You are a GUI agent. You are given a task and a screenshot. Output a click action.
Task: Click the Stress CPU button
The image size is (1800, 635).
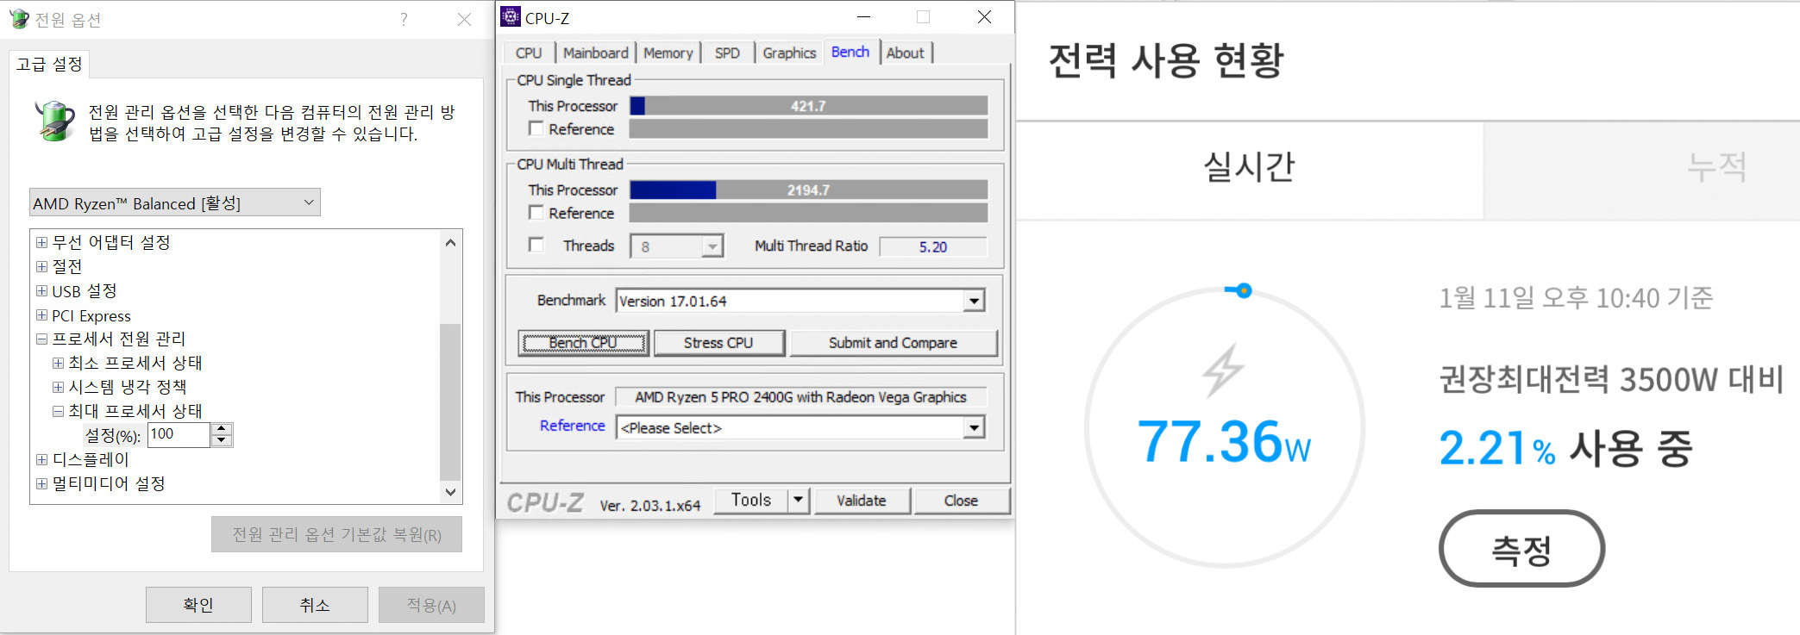coord(718,343)
